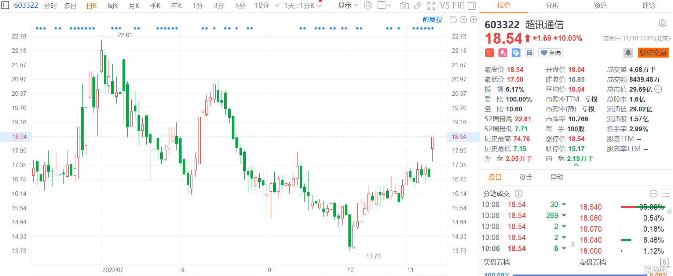Expand the layout square dropdown arrow
The width and height of the screenshot is (673, 276).
(389, 5)
